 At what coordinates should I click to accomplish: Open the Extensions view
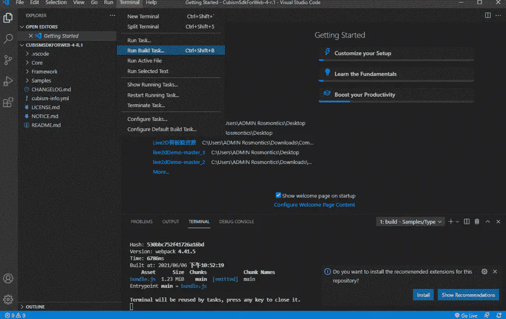pos(8,103)
